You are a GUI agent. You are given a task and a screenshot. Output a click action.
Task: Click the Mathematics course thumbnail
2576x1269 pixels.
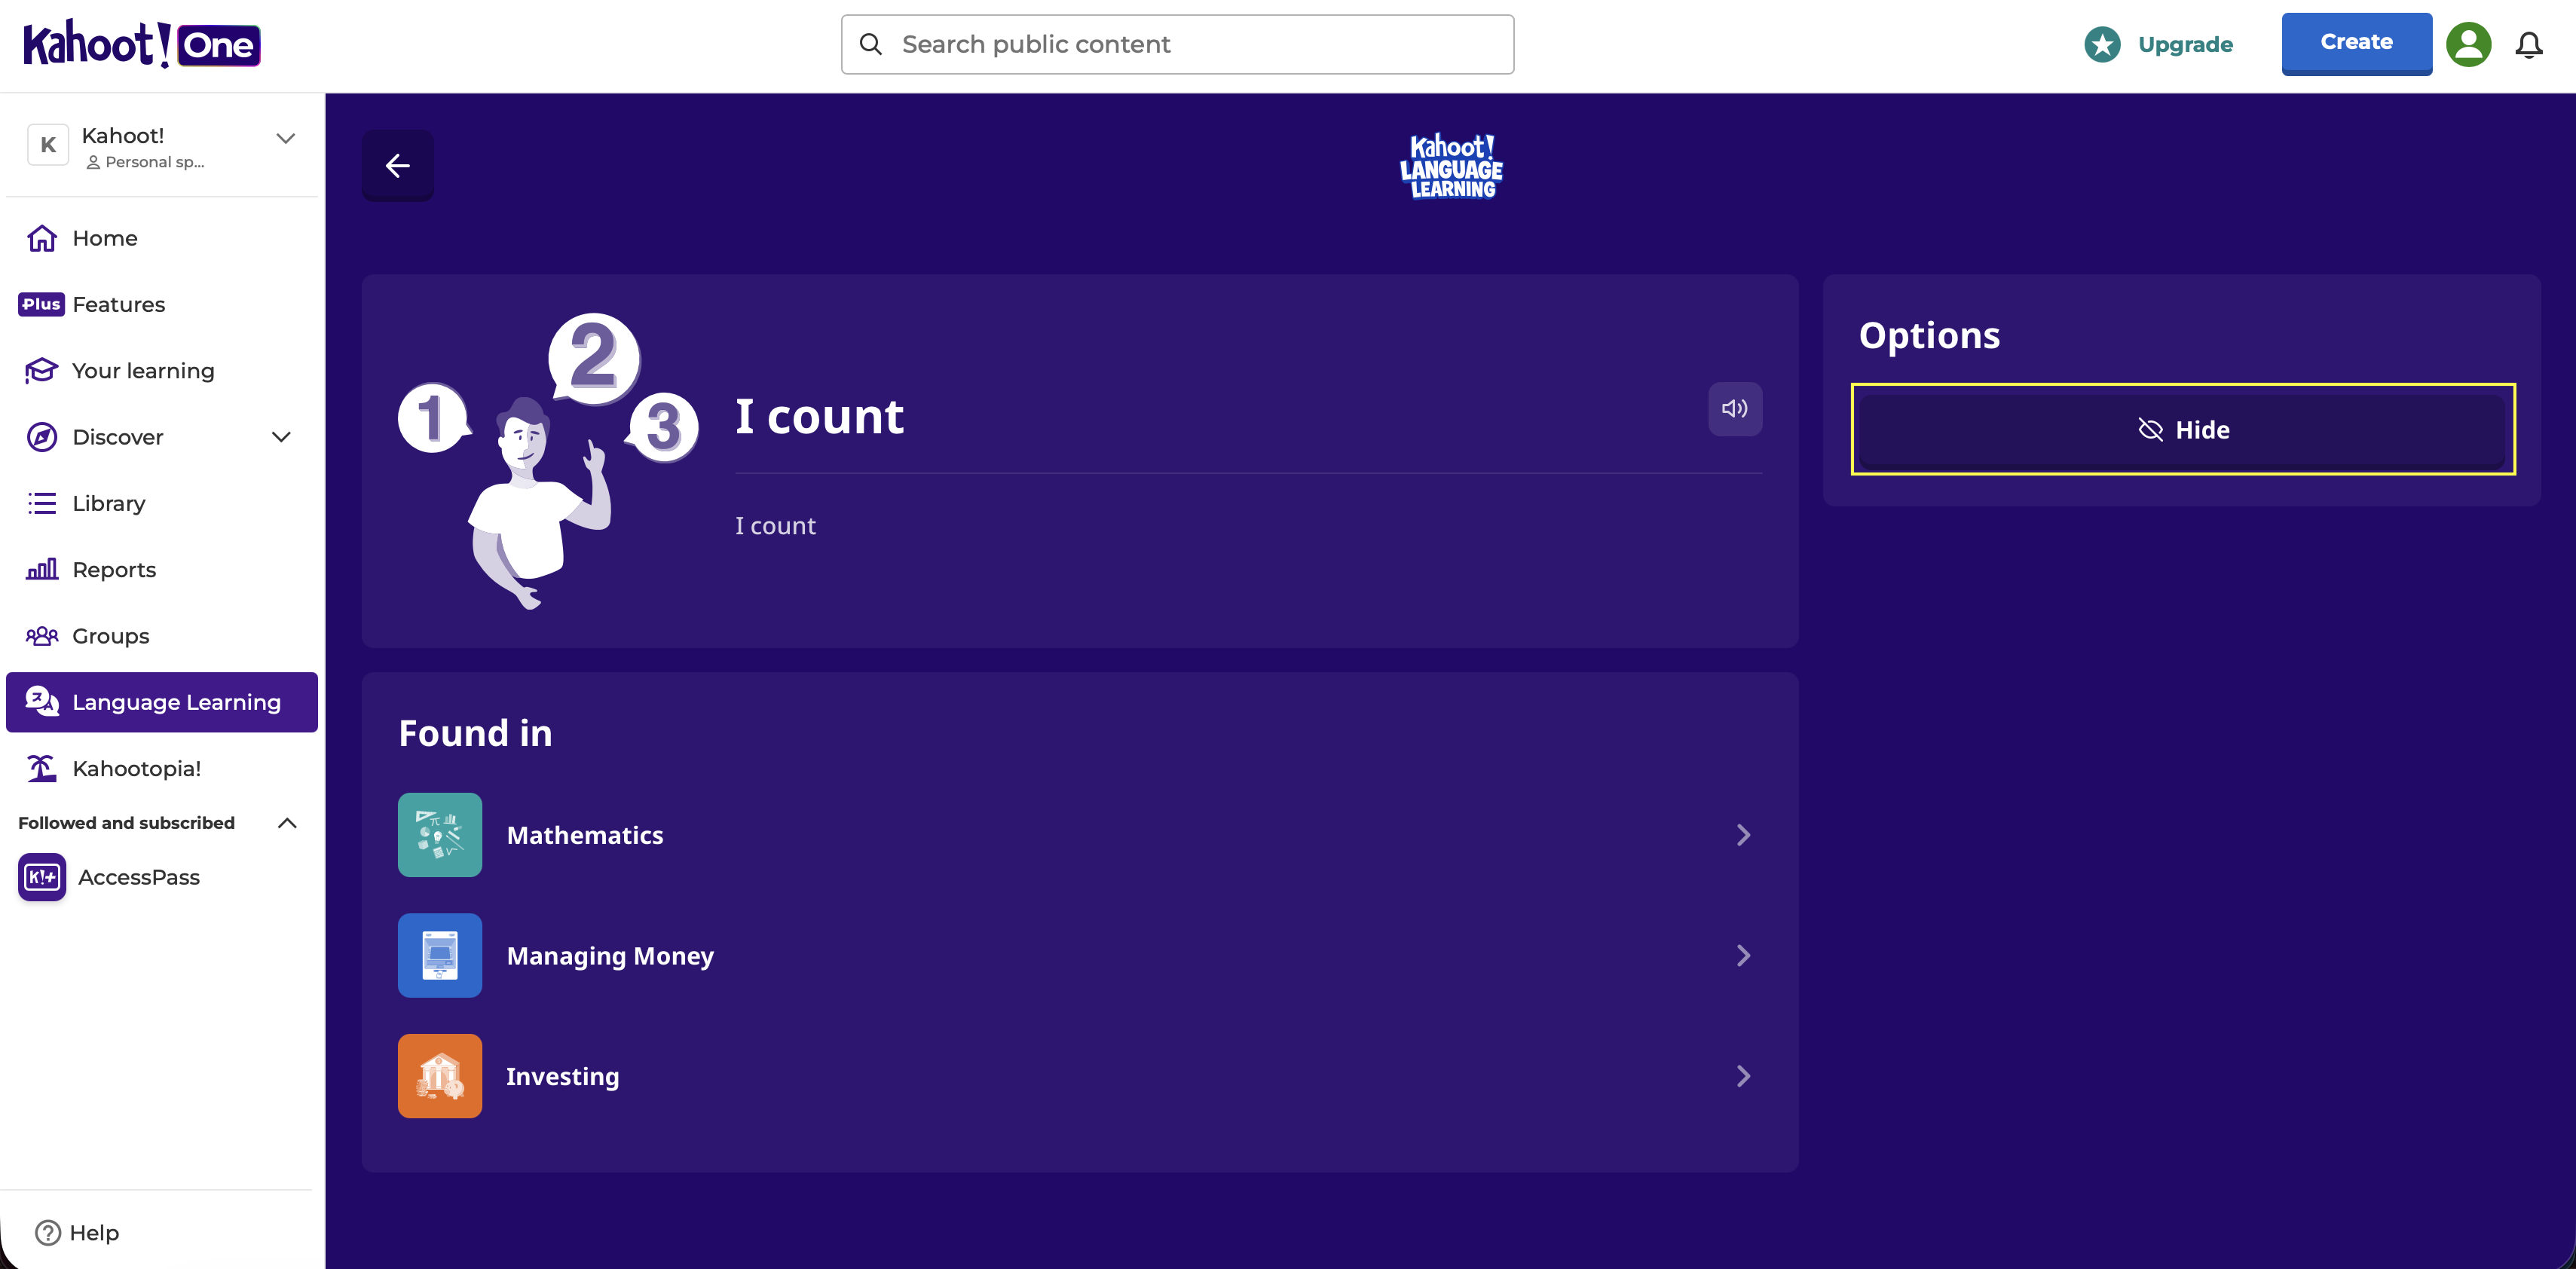[x=440, y=835]
